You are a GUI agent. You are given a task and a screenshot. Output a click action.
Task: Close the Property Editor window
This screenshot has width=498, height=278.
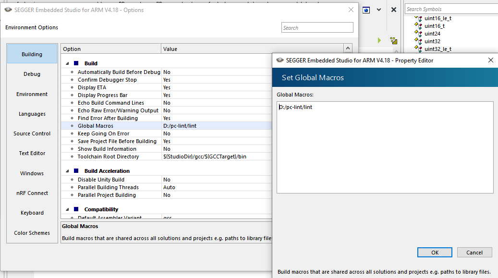coord(491,60)
